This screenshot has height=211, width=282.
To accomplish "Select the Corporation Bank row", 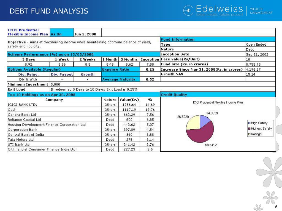I will [x=83, y=130].
